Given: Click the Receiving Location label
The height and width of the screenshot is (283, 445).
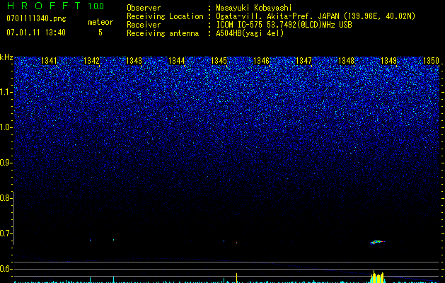Looking at the screenshot, I should (x=165, y=16).
